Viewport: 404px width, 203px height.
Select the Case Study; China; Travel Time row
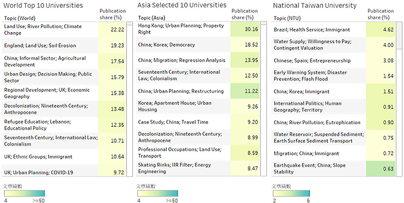point(198,122)
